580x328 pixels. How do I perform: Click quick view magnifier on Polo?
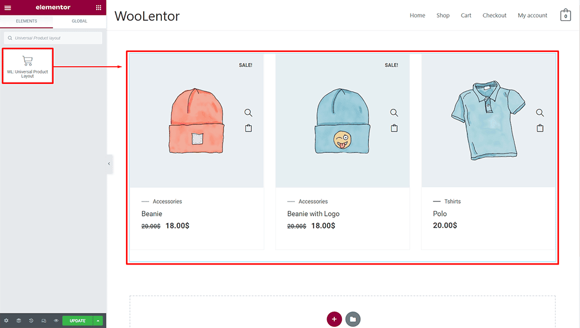click(x=540, y=113)
